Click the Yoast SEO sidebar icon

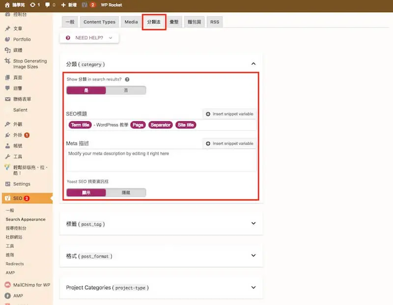click(x=7, y=198)
